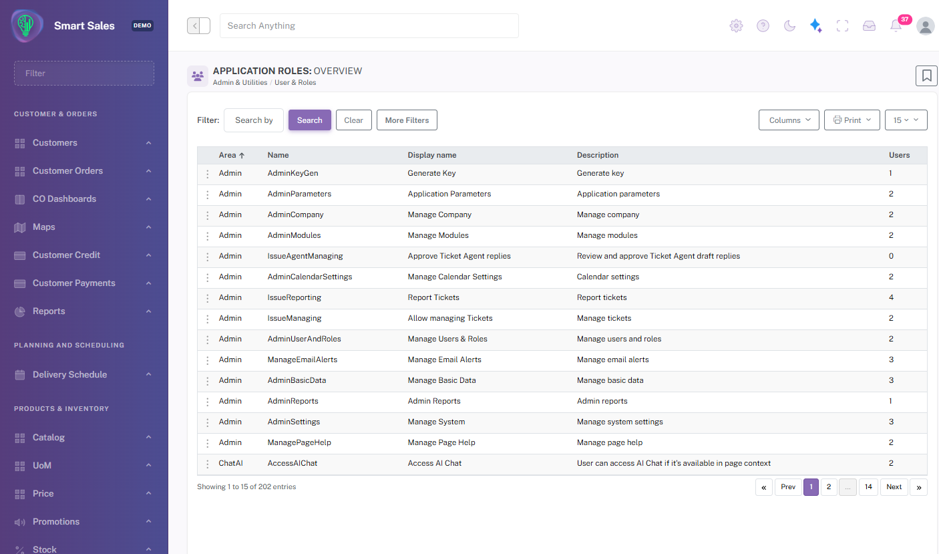
Task: Open row menu for AdminBasicData
Action: 208,381
